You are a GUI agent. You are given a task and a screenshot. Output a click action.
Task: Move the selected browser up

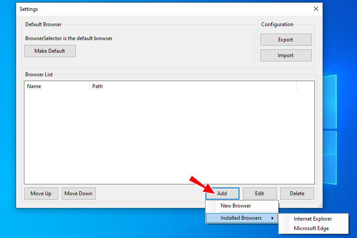41,193
